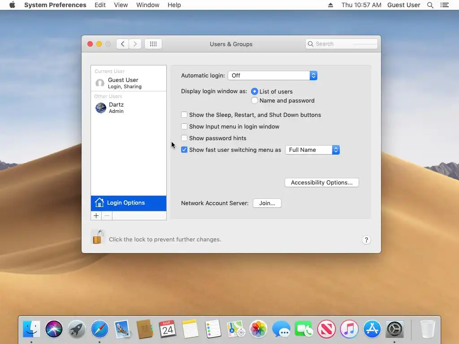Select Name and password radio button
The image size is (459, 344).
(x=255, y=100)
